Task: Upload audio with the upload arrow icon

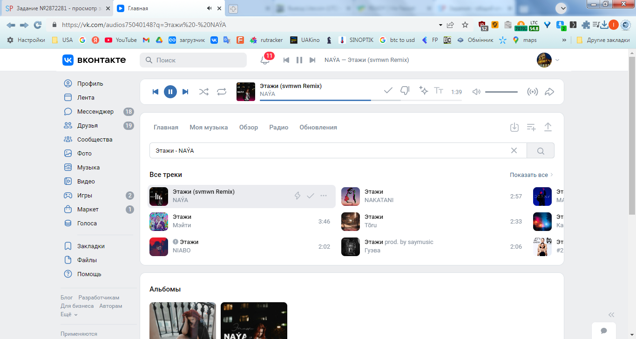Action: pos(548,127)
